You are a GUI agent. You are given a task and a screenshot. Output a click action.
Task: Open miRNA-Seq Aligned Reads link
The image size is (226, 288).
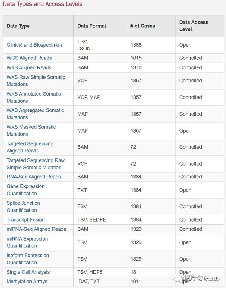36,229
